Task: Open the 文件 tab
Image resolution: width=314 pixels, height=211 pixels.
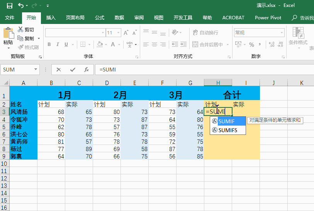Action: click(x=10, y=18)
